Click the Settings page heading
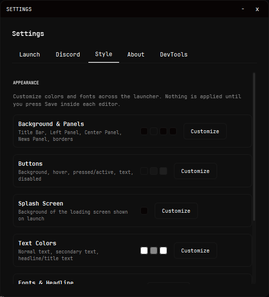 point(28,34)
